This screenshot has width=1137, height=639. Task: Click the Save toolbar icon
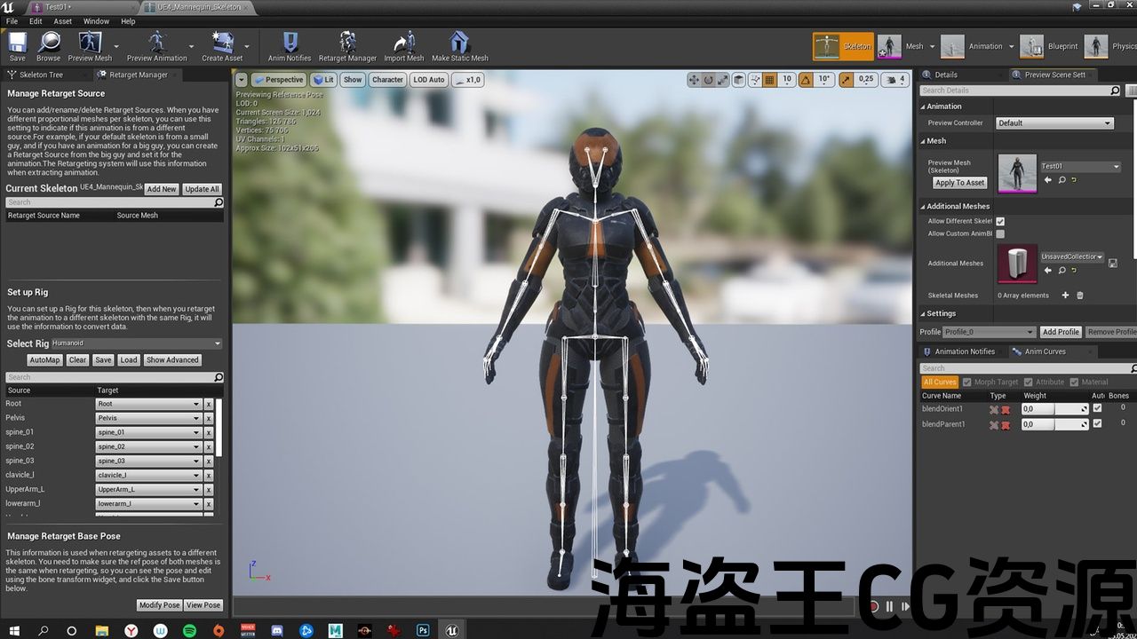(18, 46)
